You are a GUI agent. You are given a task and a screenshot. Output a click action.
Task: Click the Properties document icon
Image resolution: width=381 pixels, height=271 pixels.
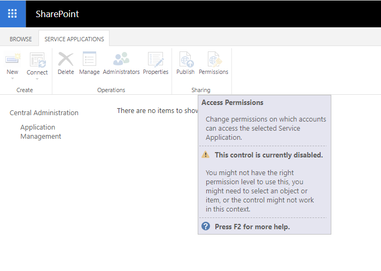155,59
